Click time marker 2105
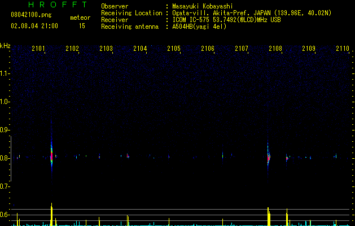This screenshot has height=226, width=355. click(x=174, y=49)
